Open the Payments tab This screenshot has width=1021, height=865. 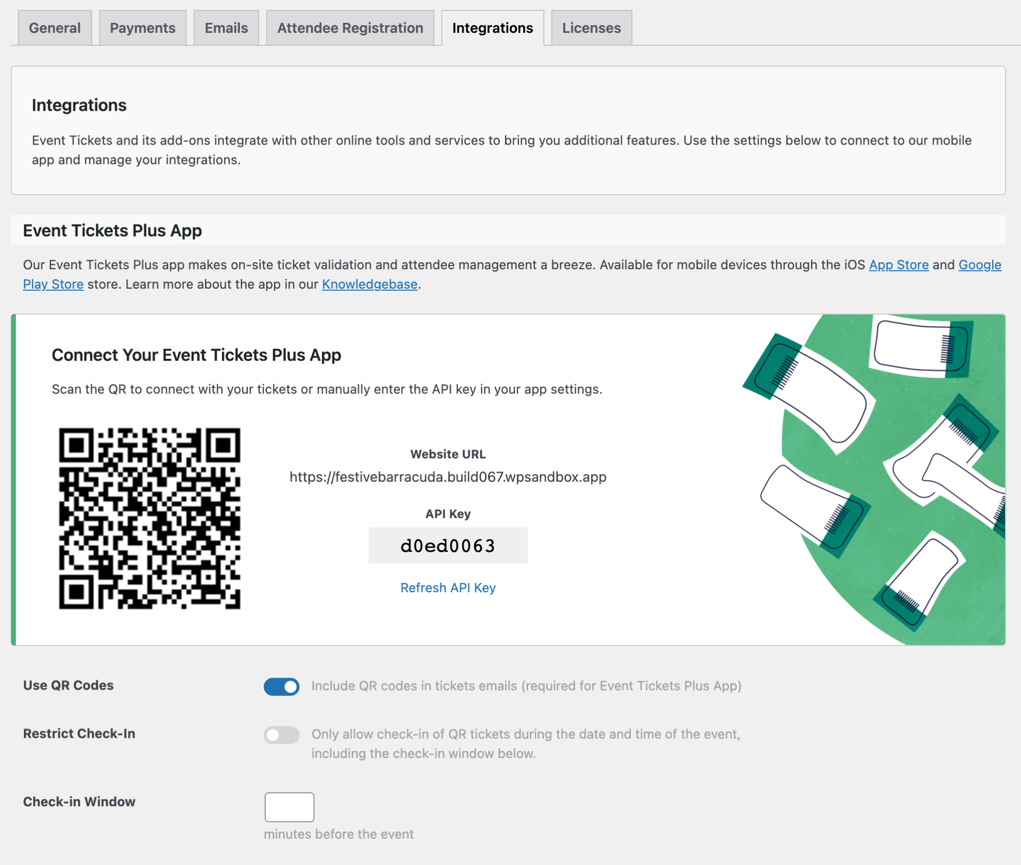coord(142,27)
